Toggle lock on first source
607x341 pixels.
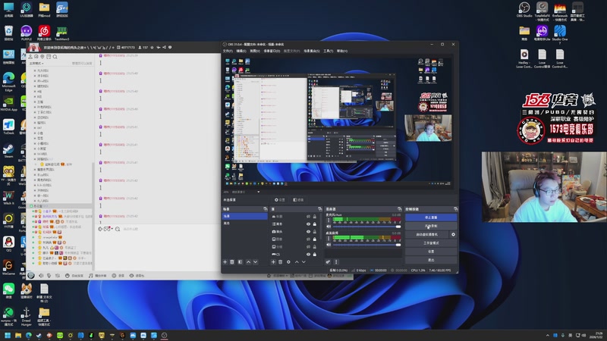tap(315, 217)
